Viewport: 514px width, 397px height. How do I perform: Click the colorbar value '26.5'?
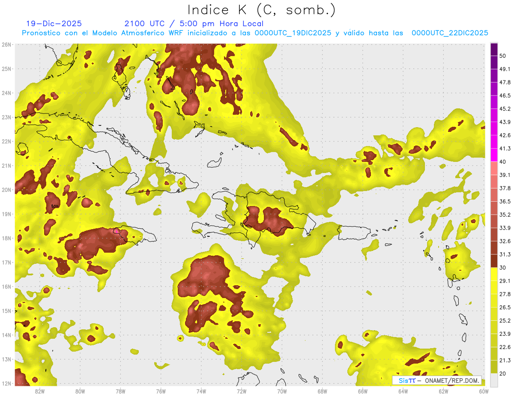(505, 307)
